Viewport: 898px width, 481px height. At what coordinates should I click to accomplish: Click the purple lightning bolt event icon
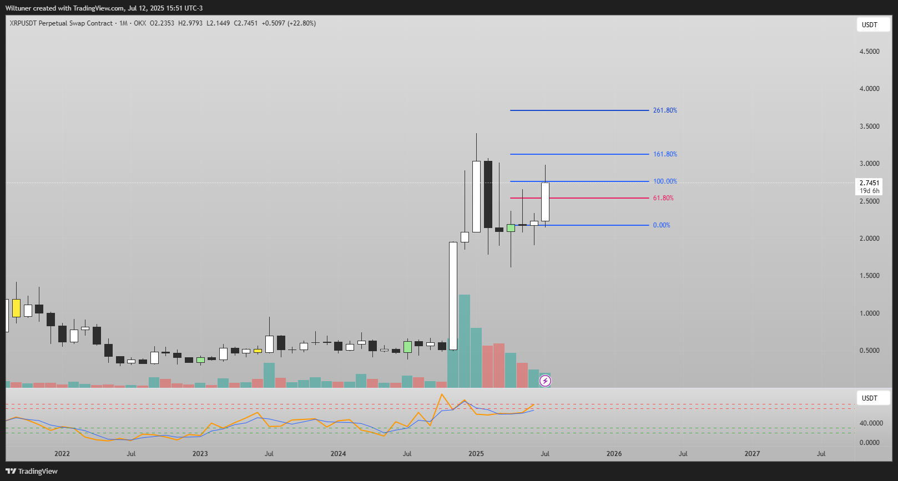pos(546,381)
